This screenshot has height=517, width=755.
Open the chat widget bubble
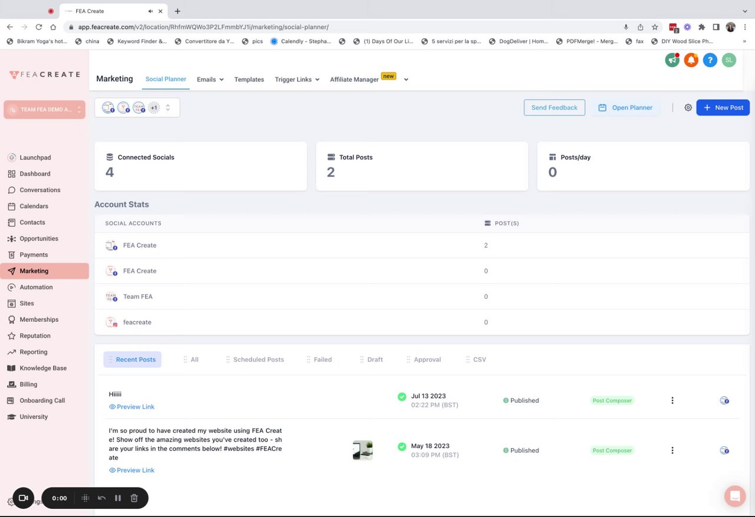point(735,496)
